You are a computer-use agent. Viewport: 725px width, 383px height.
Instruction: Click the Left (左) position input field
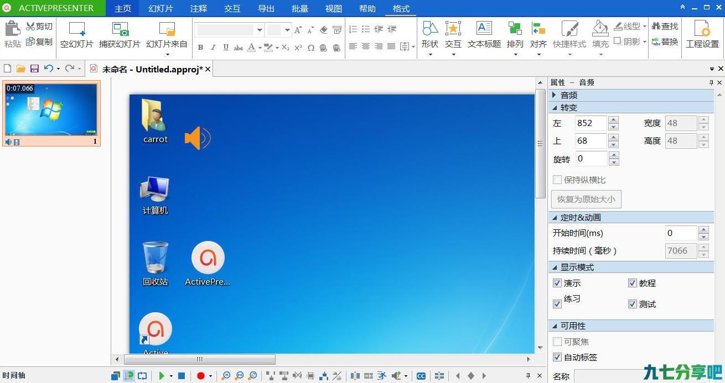[591, 123]
